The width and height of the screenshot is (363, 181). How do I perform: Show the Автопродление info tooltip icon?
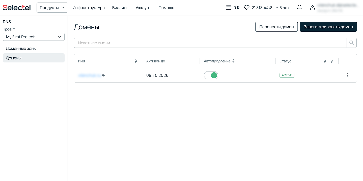(234, 61)
